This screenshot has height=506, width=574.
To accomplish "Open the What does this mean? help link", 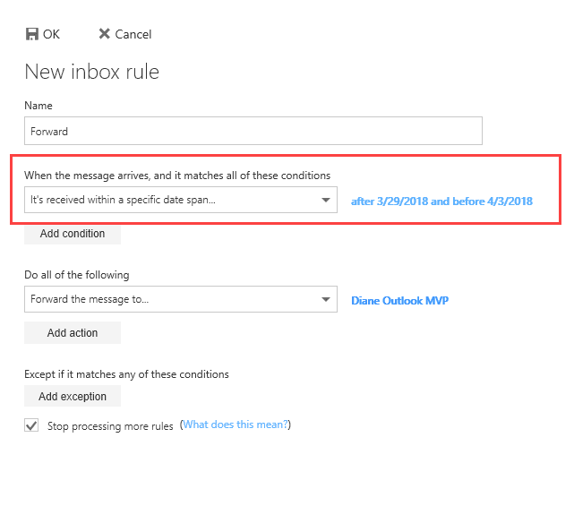I will (236, 425).
